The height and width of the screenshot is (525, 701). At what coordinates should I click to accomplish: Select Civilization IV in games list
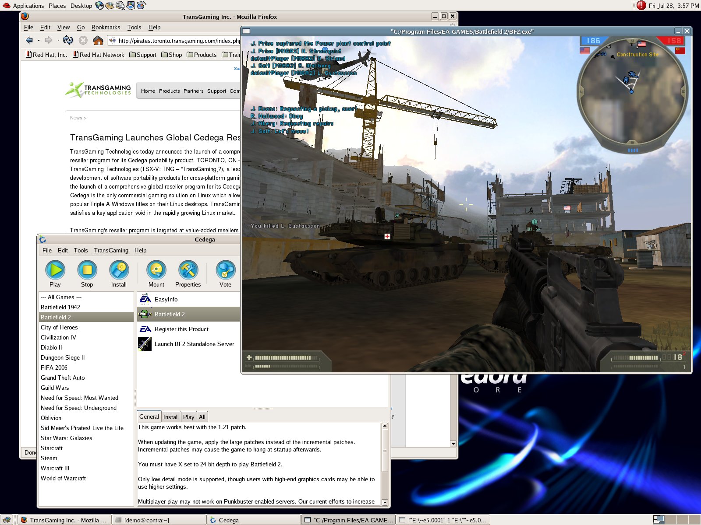[86, 337]
